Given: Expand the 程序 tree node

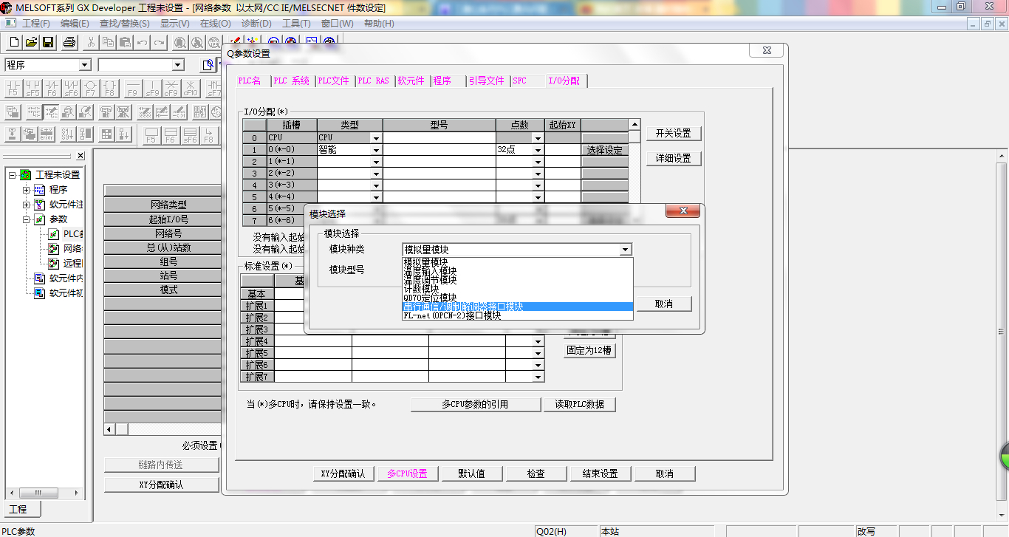Looking at the screenshot, I should [27, 190].
